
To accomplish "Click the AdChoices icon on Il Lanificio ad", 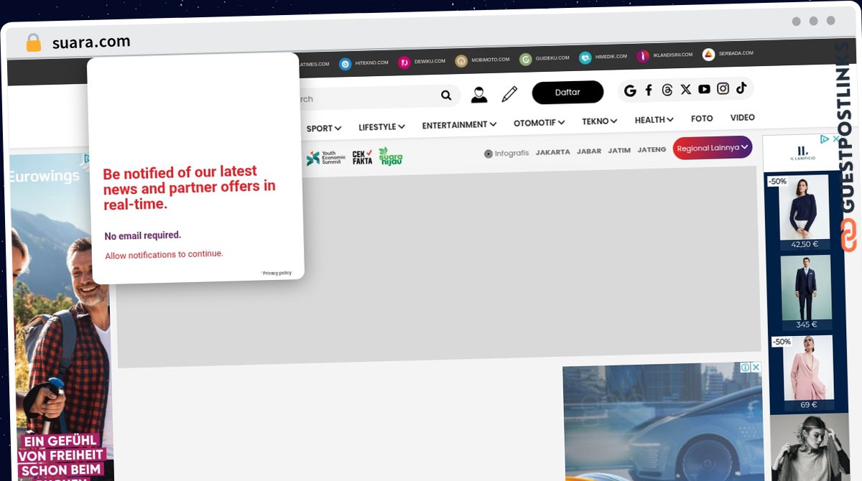I will click(825, 139).
